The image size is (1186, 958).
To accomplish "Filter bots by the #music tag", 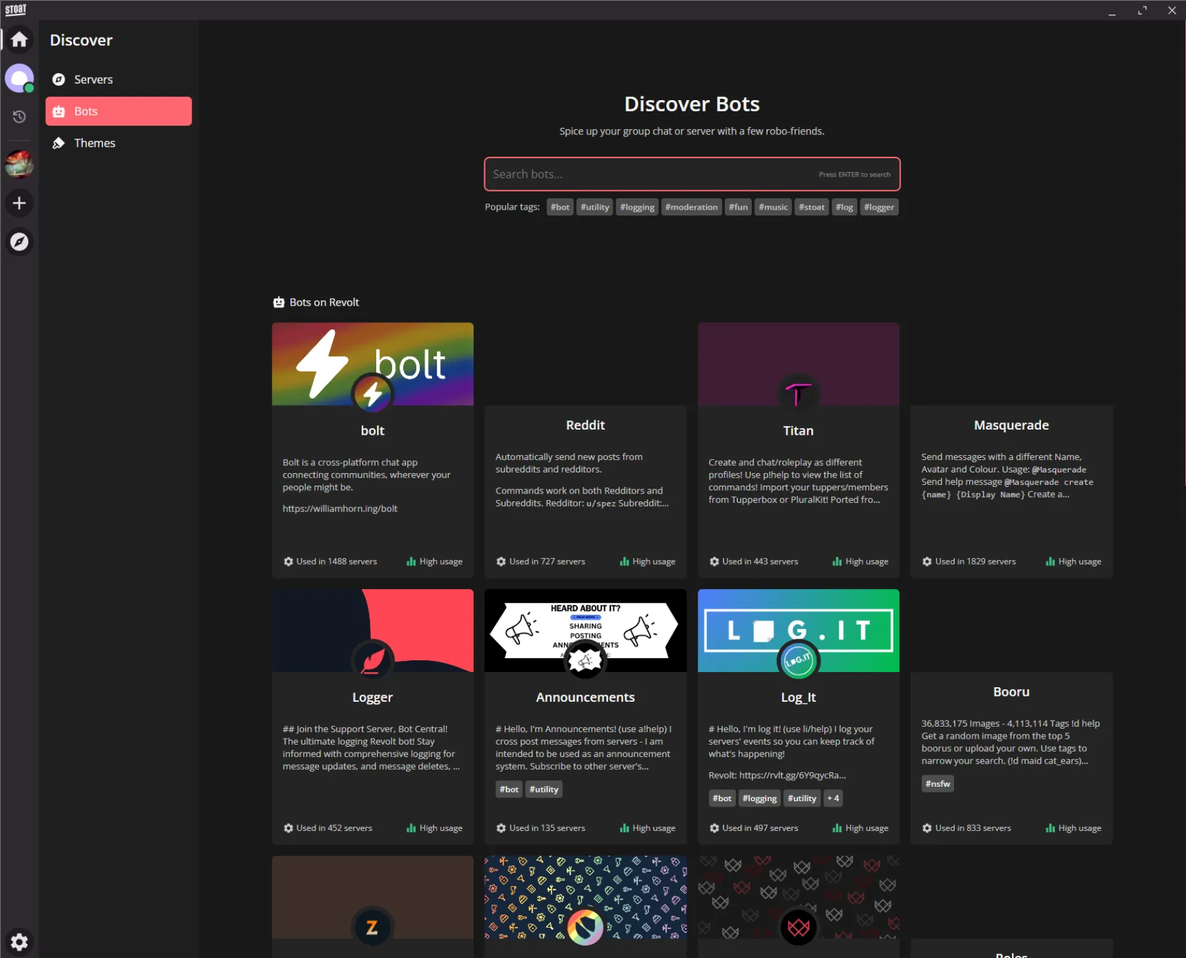I will click(772, 206).
